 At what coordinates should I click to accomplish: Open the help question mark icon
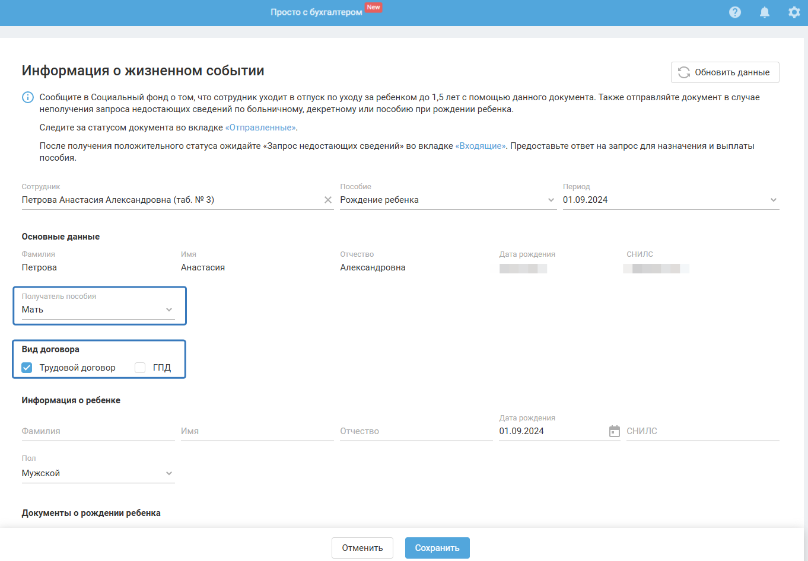[x=735, y=12]
